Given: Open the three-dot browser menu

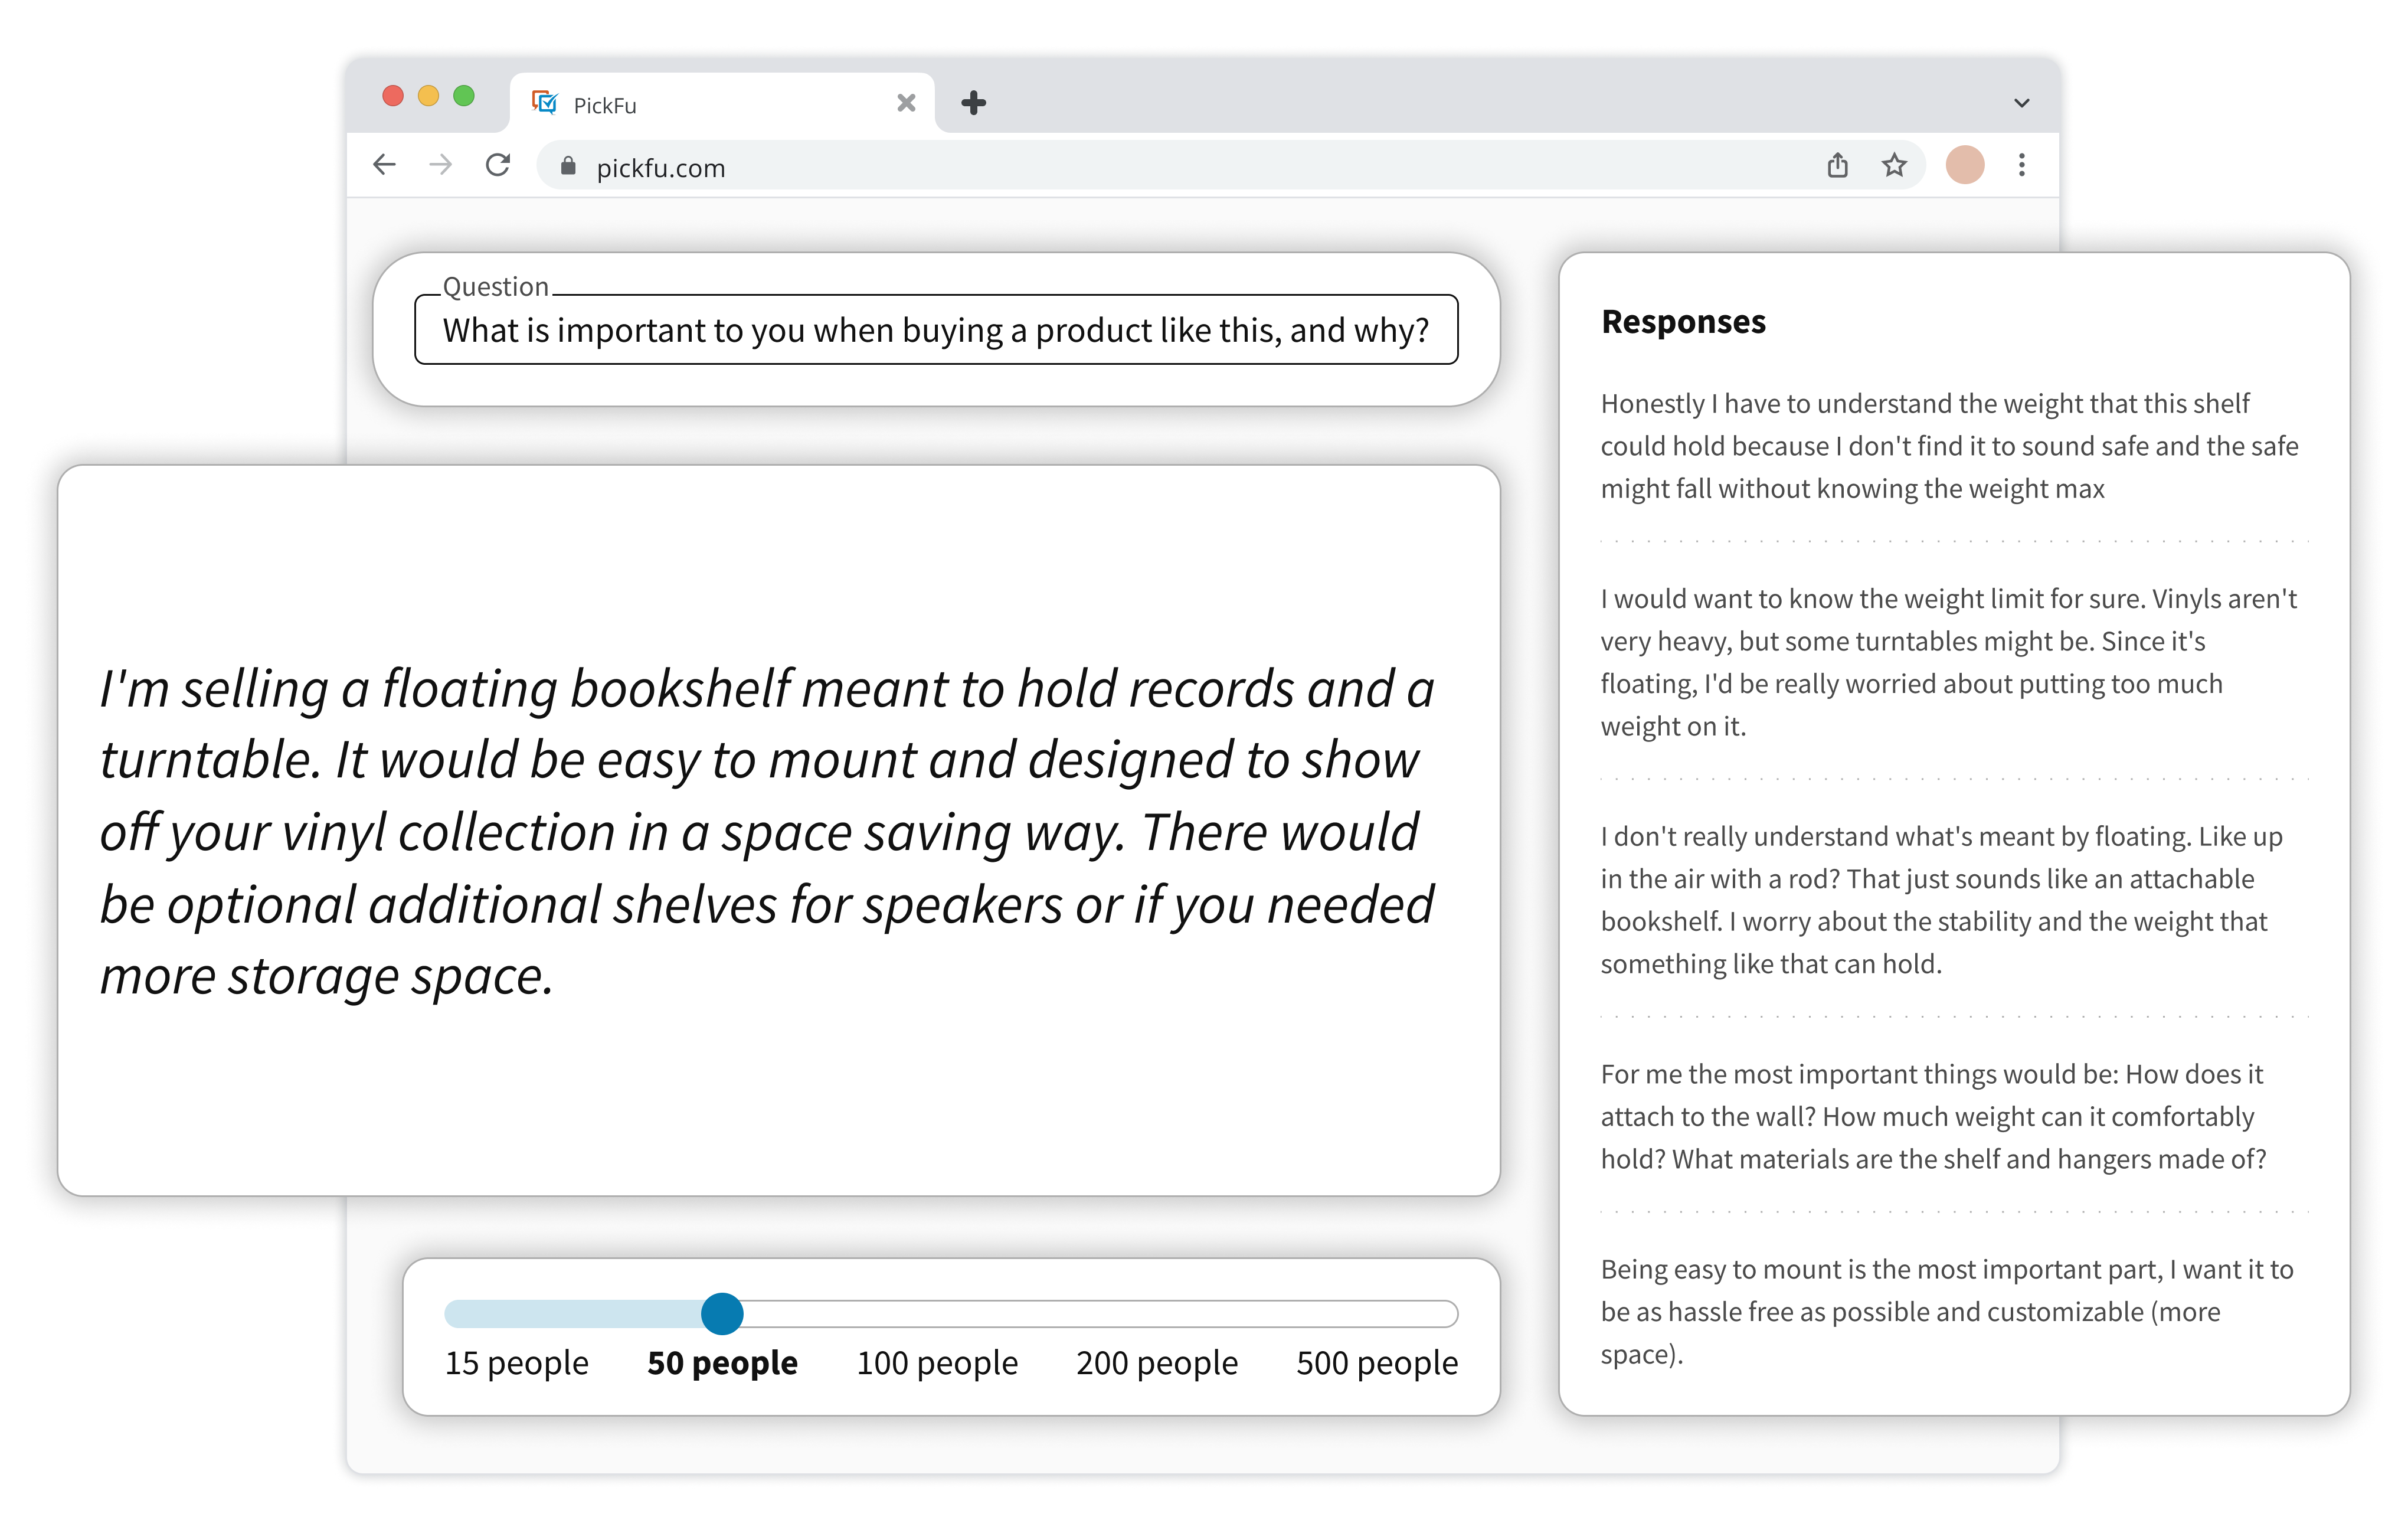Looking at the screenshot, I should (x=2021, y=165).
